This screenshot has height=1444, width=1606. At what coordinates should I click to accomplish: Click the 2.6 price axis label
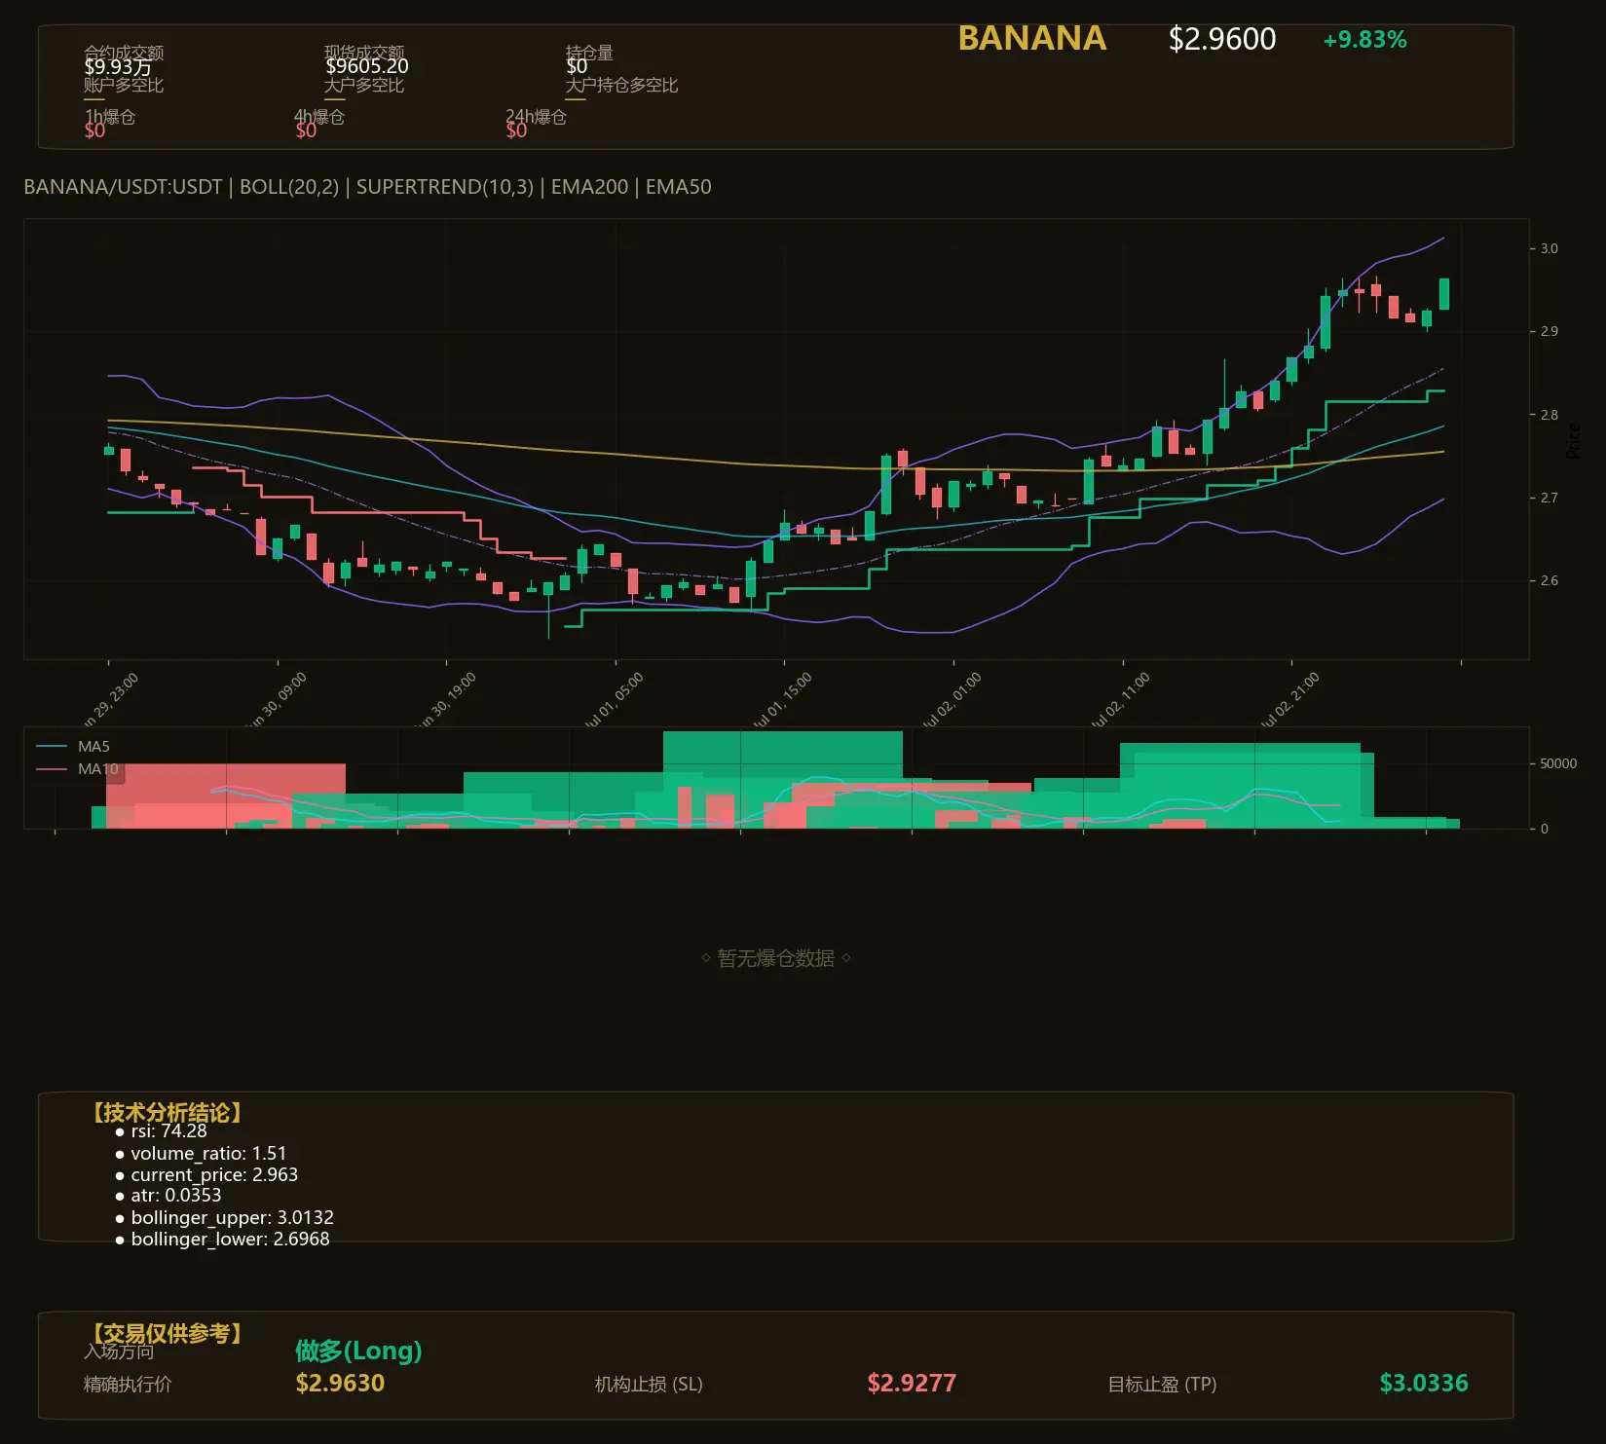point(1549,580)
